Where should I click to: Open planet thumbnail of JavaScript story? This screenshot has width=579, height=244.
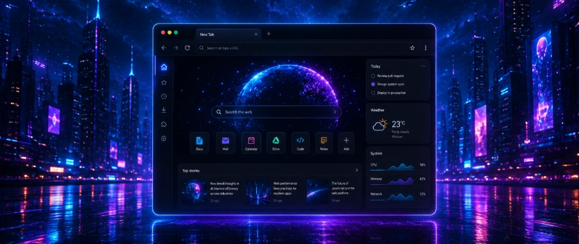click(x=318, y=192)
